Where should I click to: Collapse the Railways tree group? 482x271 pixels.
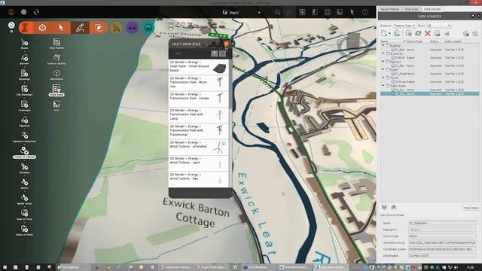(383, 62)
